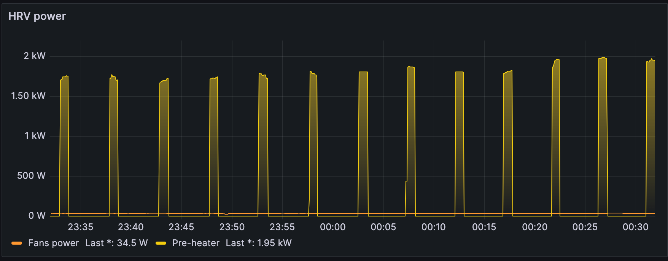Screen dimensions: 668x261
Task: Click the Pre-heater Last value 1.95 kW
Action: pos(259,243)
